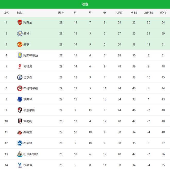Click the Bournemouth crest icon
The image size is (170, 170).
pos(20,110)
